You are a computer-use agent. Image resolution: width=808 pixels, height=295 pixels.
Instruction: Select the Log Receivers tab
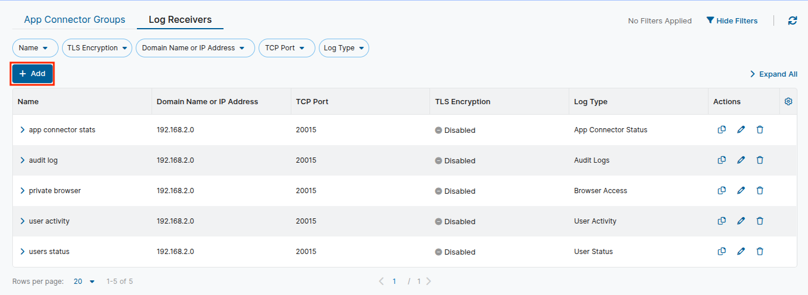tap(180, 20)
